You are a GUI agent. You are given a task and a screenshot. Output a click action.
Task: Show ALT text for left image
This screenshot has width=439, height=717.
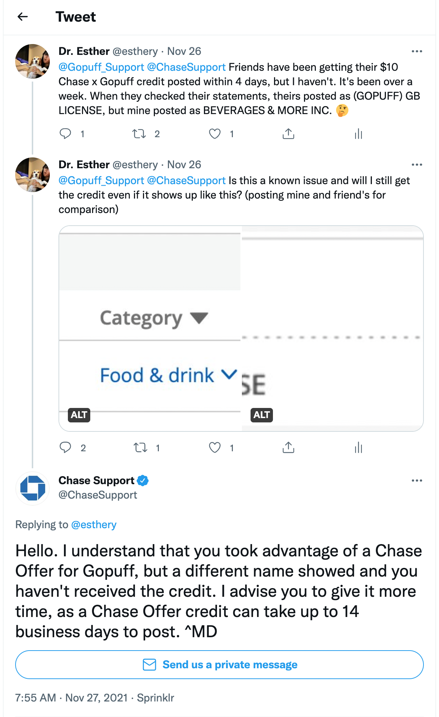point(79,415)
